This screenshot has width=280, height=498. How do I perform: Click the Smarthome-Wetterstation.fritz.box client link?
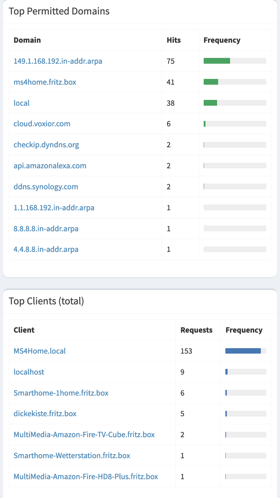(72, 456)
